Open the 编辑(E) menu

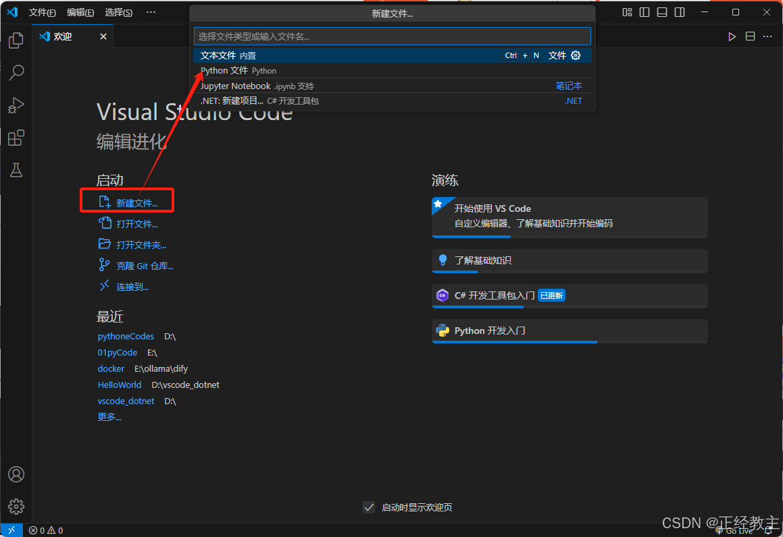[x=80, y=12]
